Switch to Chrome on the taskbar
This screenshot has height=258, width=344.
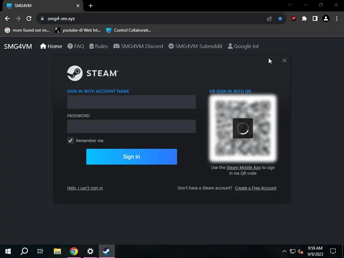74,251
